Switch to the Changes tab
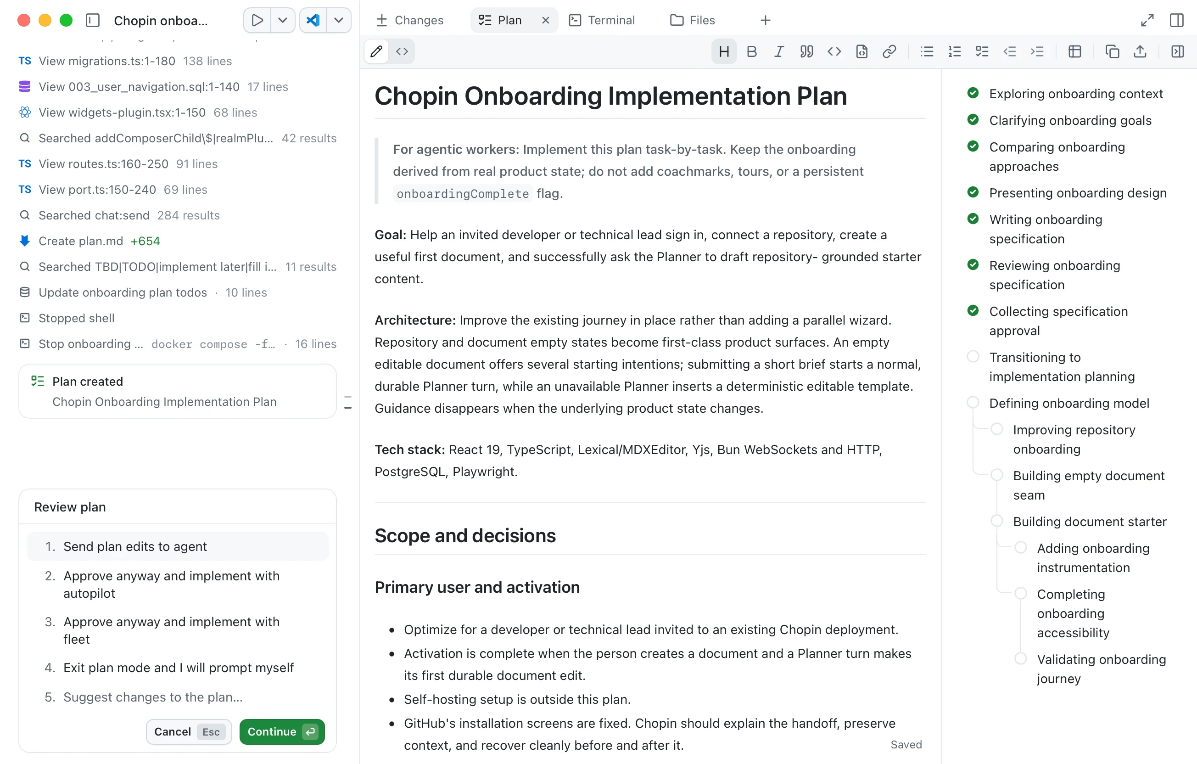The width and height of the screenshot is (1197, 764). click(x=409, y=20)
